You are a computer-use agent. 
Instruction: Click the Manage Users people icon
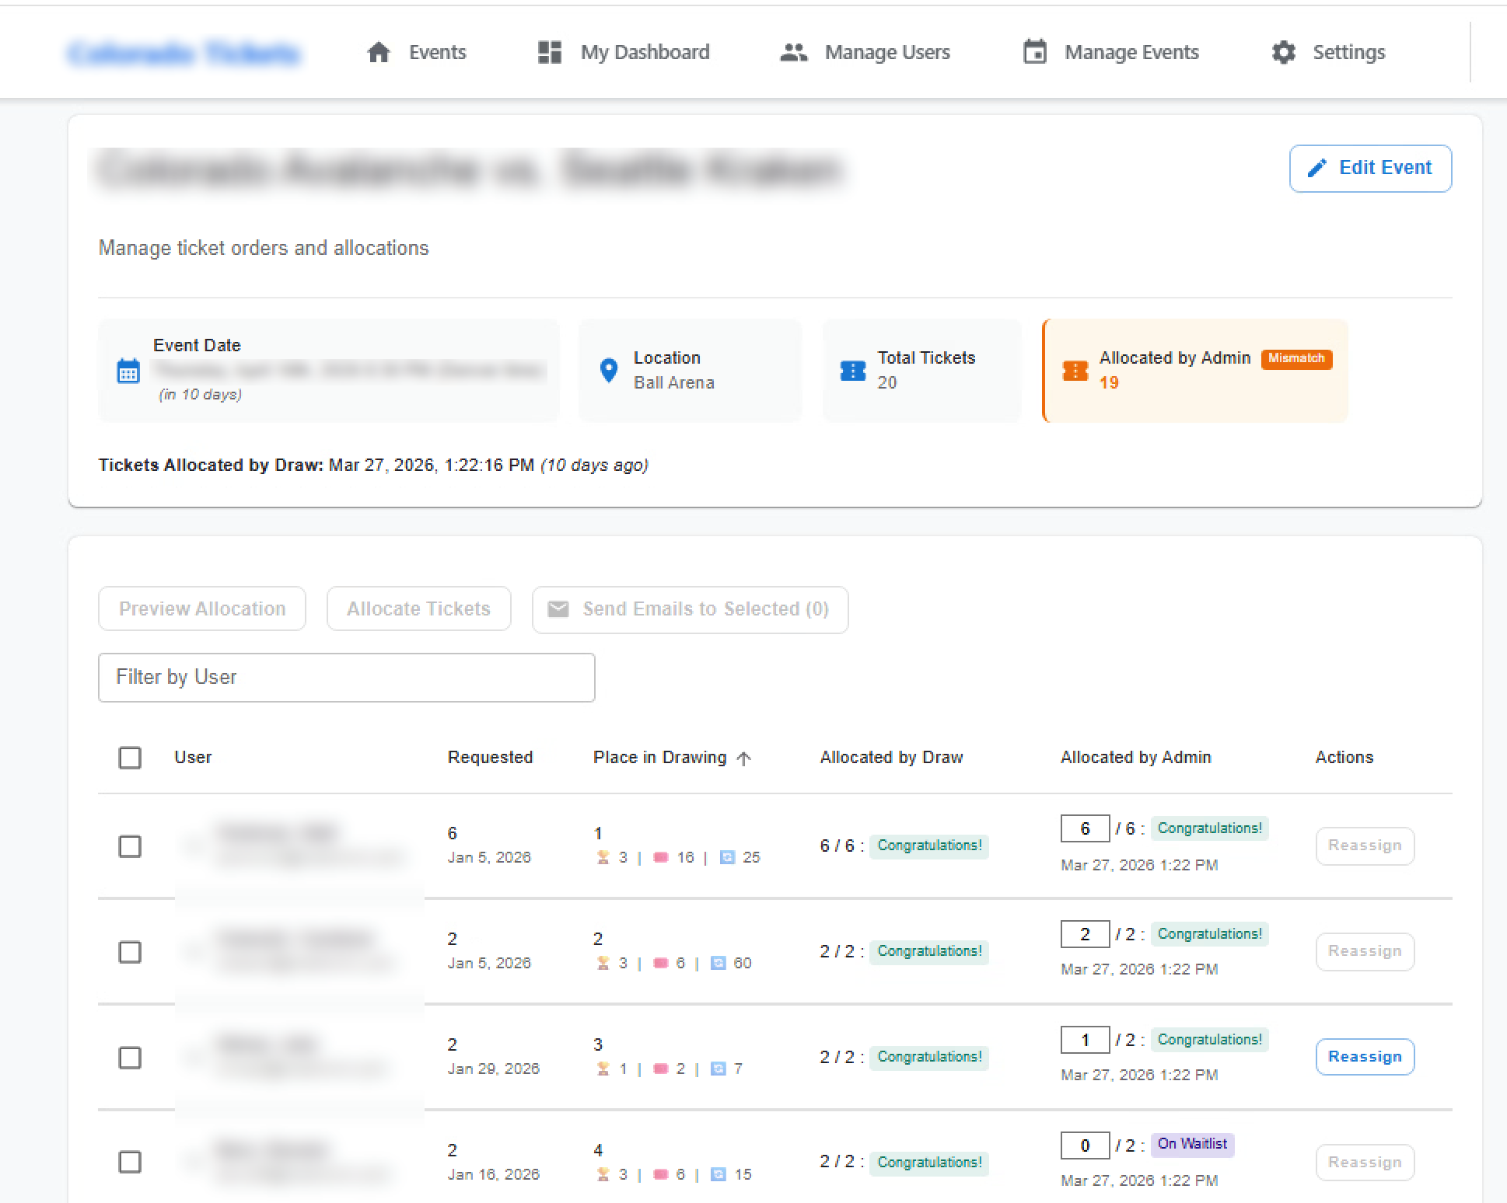pyautogui.click(x=793, y=52)
